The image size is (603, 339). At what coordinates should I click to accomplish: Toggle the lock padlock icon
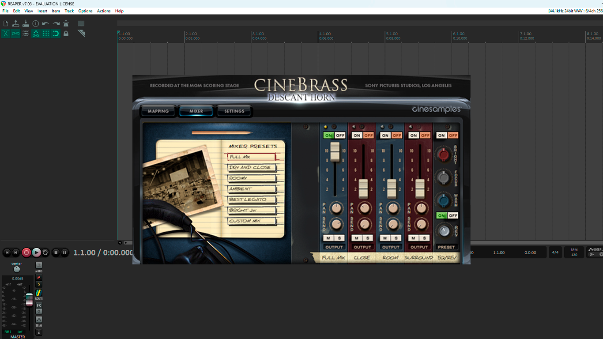point(66,34)
